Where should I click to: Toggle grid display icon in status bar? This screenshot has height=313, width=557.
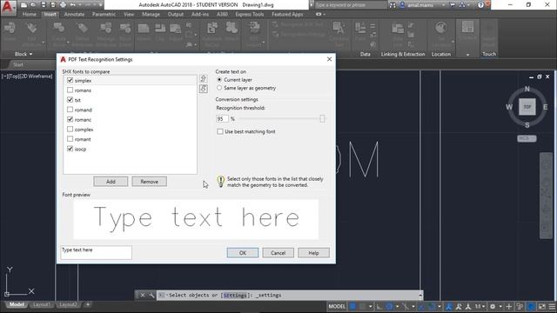352,306
